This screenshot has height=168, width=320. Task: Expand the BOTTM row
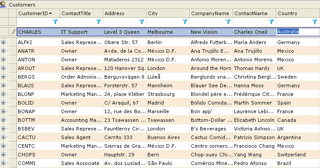[x=3, y=120]
